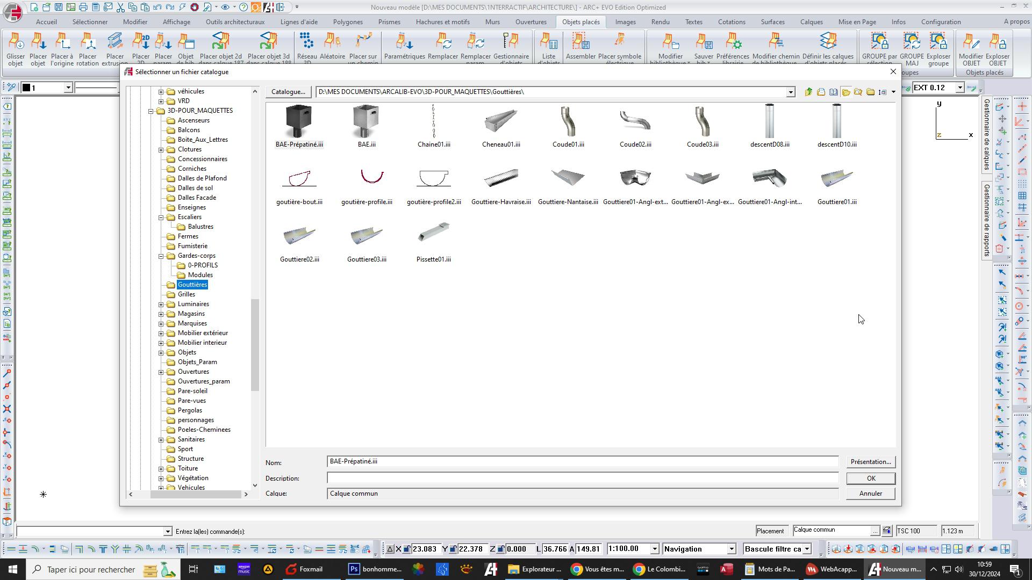Click the Présentation... button
This screenshot has height=580, width=1032.
pyautogui.click(x=870, y=462)
